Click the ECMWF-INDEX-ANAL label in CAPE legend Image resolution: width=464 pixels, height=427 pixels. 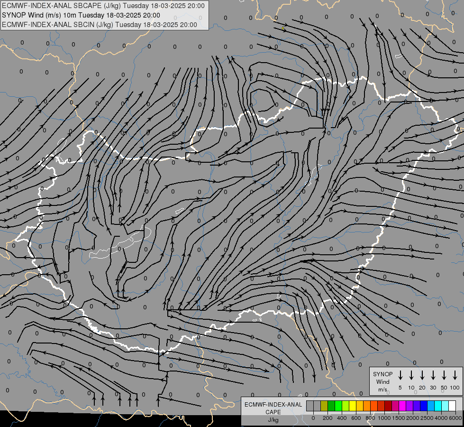click(x=273, y=405)
